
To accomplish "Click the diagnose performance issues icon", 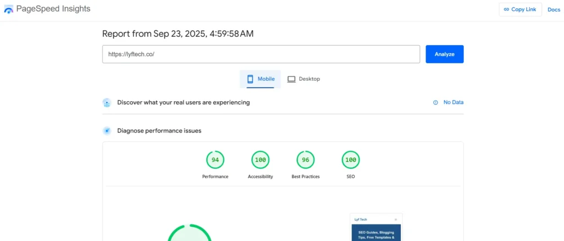I will coord(107,131).
